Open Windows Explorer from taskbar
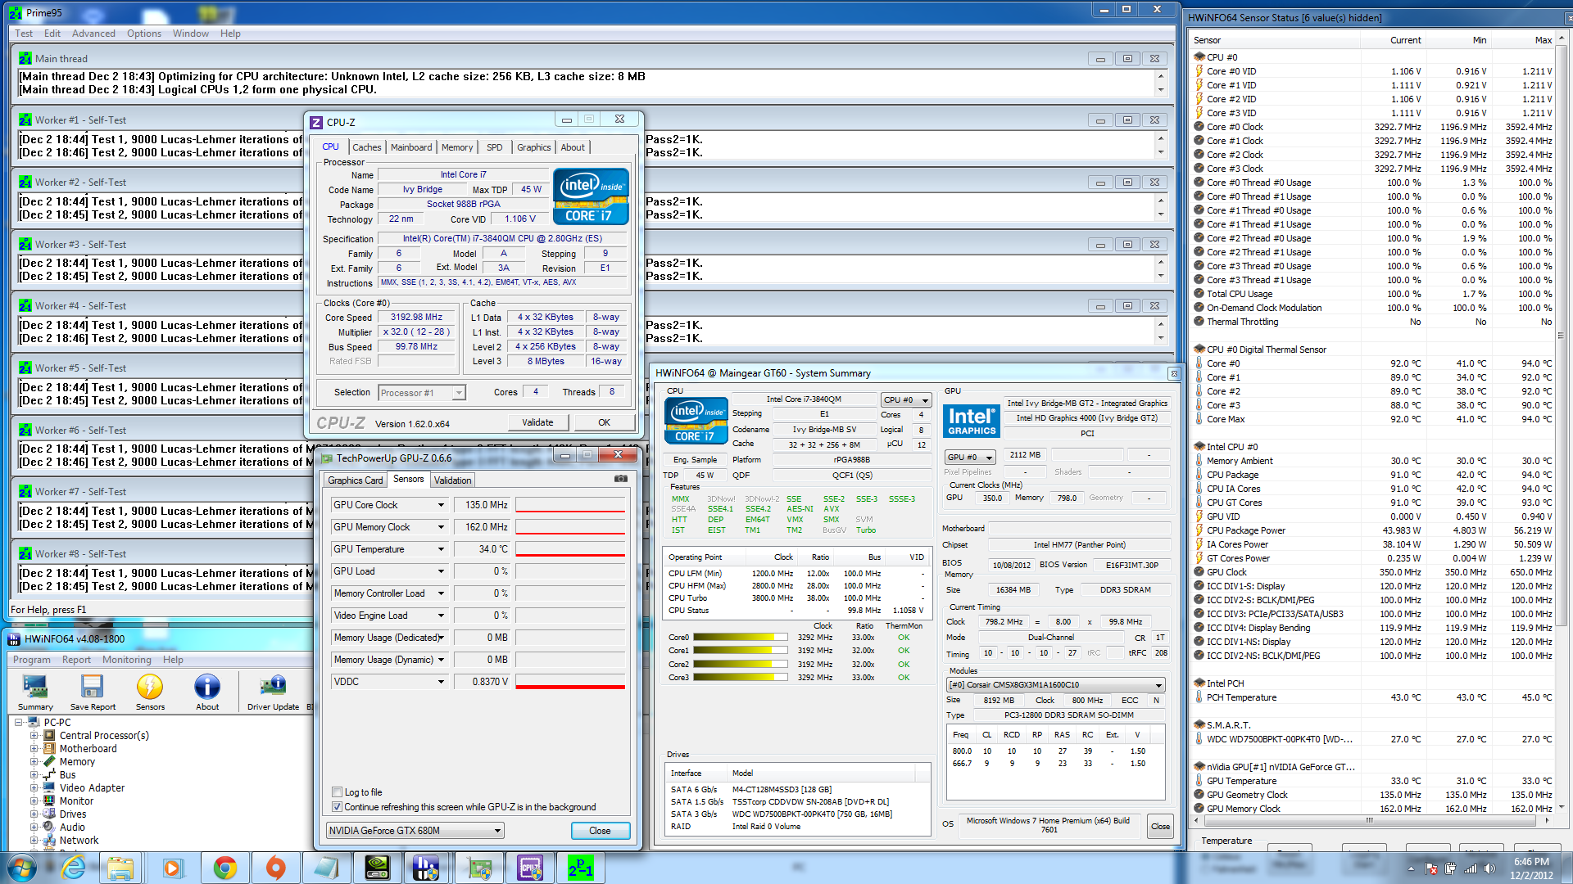The width and height of the screenshot is (1573, 884). (120, 868)
